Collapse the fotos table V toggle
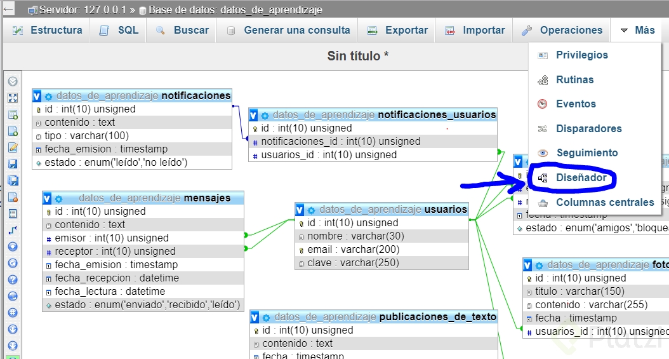 point(528,266)
